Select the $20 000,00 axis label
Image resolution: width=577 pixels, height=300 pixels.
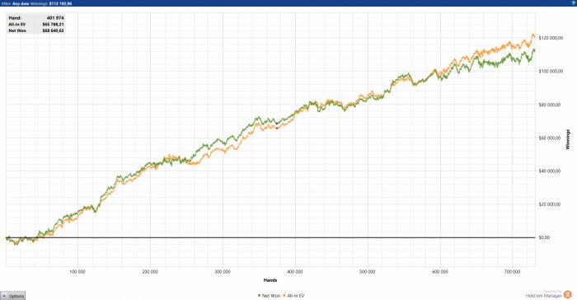click(550, 204)
